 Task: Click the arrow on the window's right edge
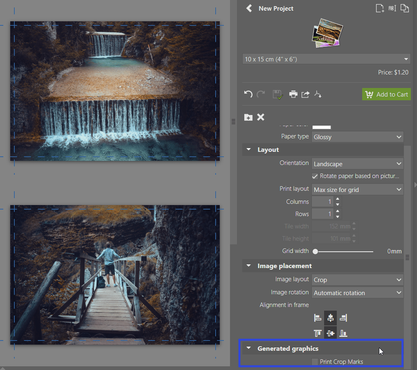(x=415, y=185)
